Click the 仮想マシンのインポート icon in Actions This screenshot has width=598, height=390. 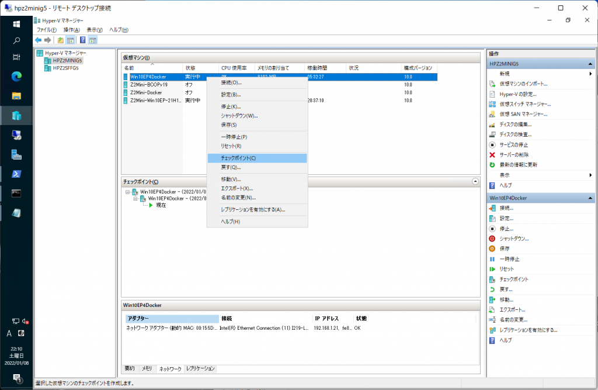492,84
